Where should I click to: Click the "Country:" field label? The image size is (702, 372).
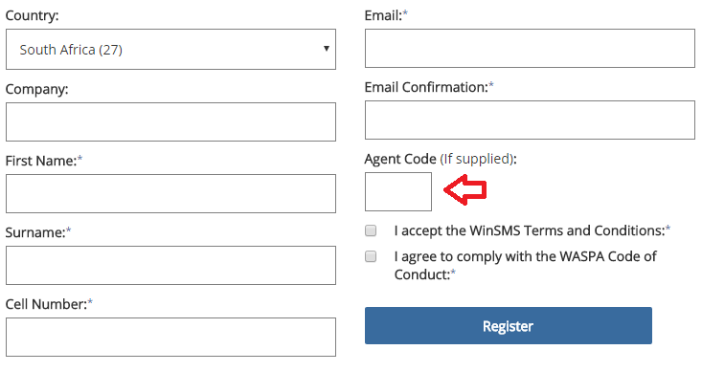point(32,15)
